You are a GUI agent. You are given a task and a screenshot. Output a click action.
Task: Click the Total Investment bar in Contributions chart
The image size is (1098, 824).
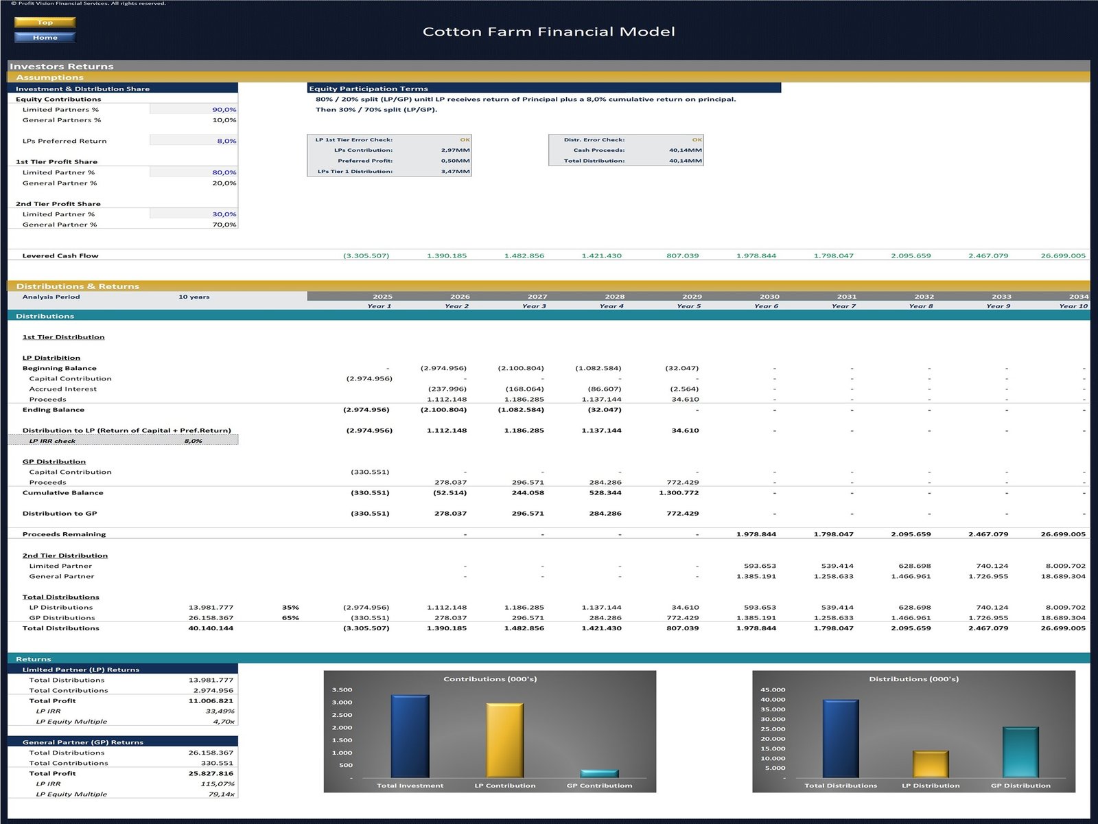tap(410, 736)
